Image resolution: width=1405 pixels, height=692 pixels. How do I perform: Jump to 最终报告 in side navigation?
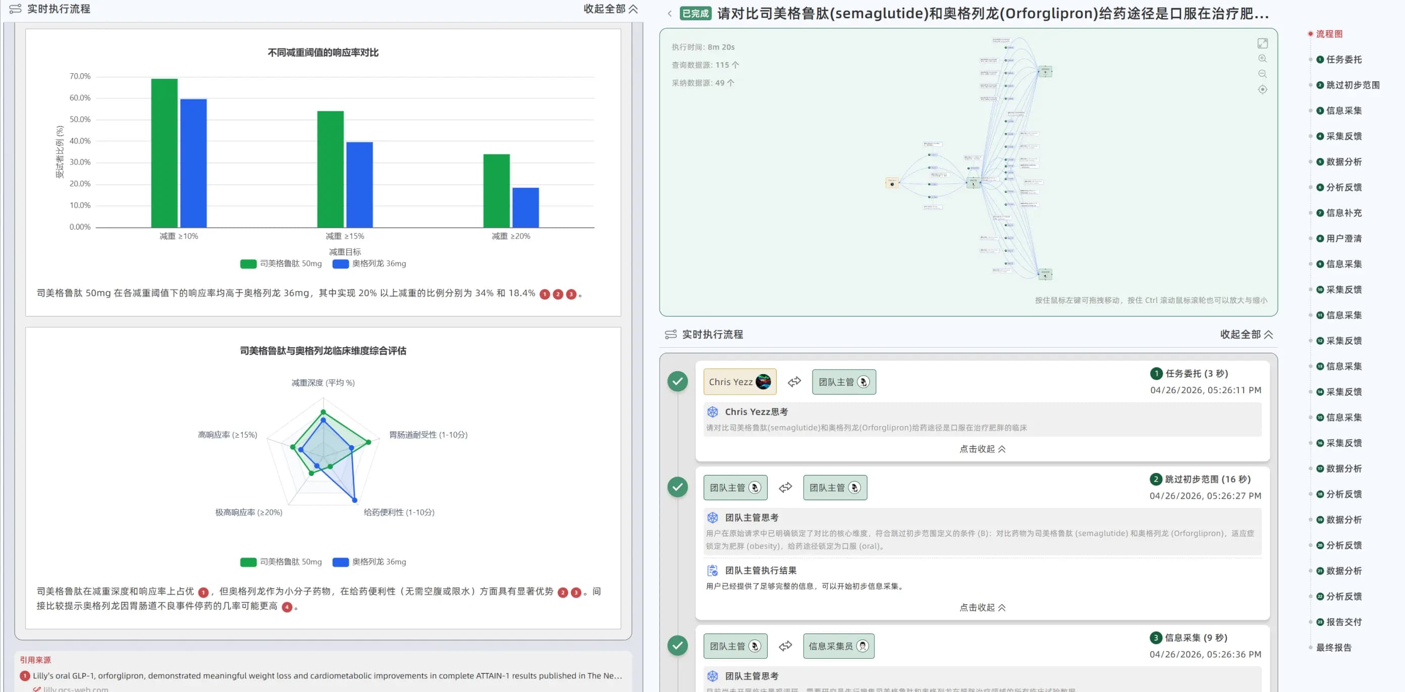pyautogui.click(x=1333, y=647)
